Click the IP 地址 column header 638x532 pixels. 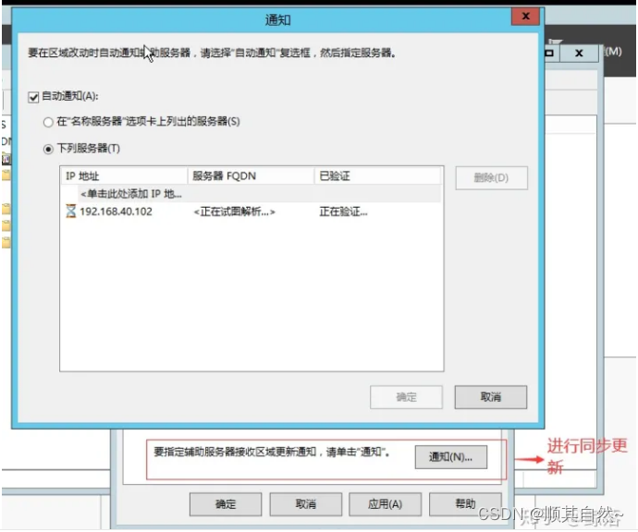(x=124, y=176)
